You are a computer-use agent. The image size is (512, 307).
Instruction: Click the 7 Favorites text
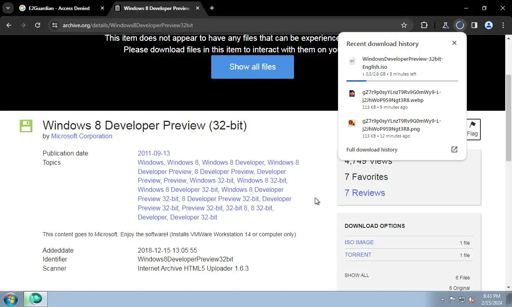(x=366, y=177)
